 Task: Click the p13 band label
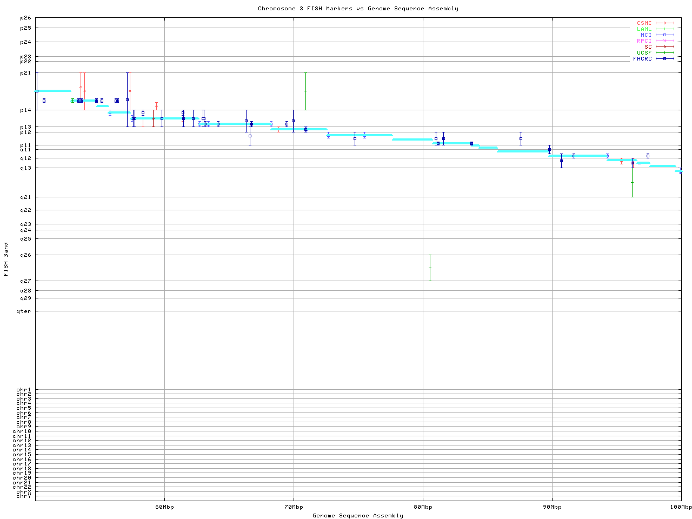pos(26,127)
